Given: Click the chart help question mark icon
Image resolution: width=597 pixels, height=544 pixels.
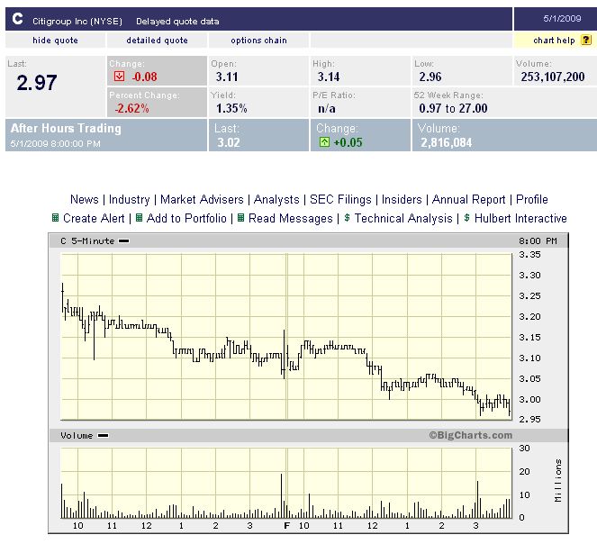Looking at the screenshot, I should click(x=586, y=41).
